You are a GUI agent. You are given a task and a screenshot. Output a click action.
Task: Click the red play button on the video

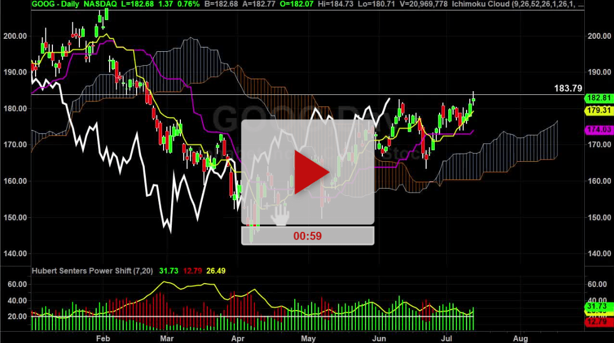[312, 172]
